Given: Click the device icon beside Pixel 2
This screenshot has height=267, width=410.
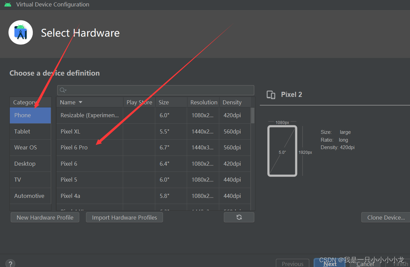Looking at the screenshot, I should click(x=271, y=95).
